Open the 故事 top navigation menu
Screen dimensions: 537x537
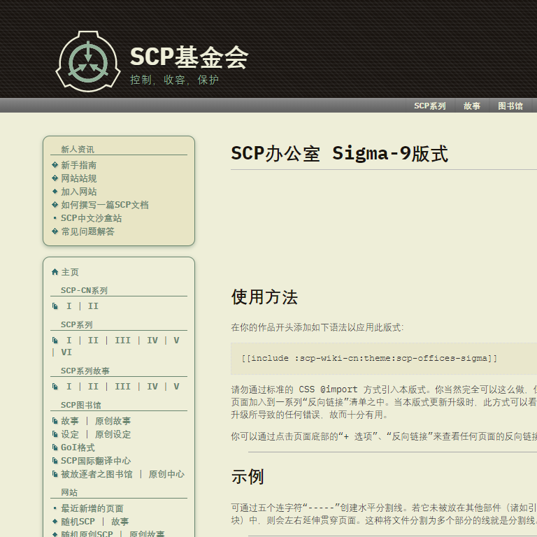click(x=472, y=106)
